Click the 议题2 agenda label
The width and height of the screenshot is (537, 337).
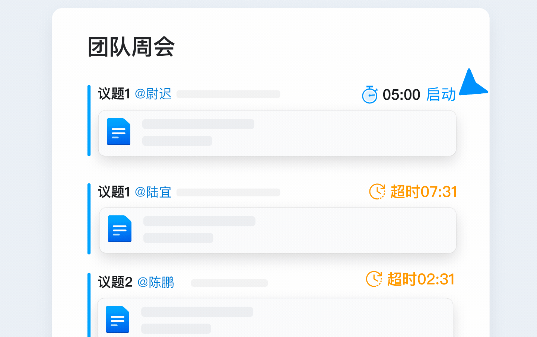115,282
